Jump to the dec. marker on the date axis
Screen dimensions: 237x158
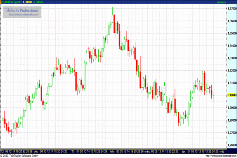36,151
